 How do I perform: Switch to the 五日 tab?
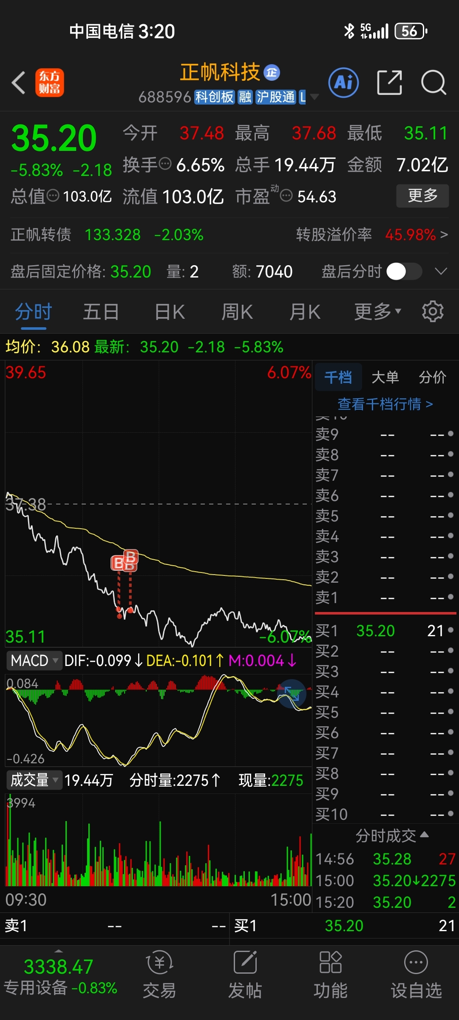[101, 312]
